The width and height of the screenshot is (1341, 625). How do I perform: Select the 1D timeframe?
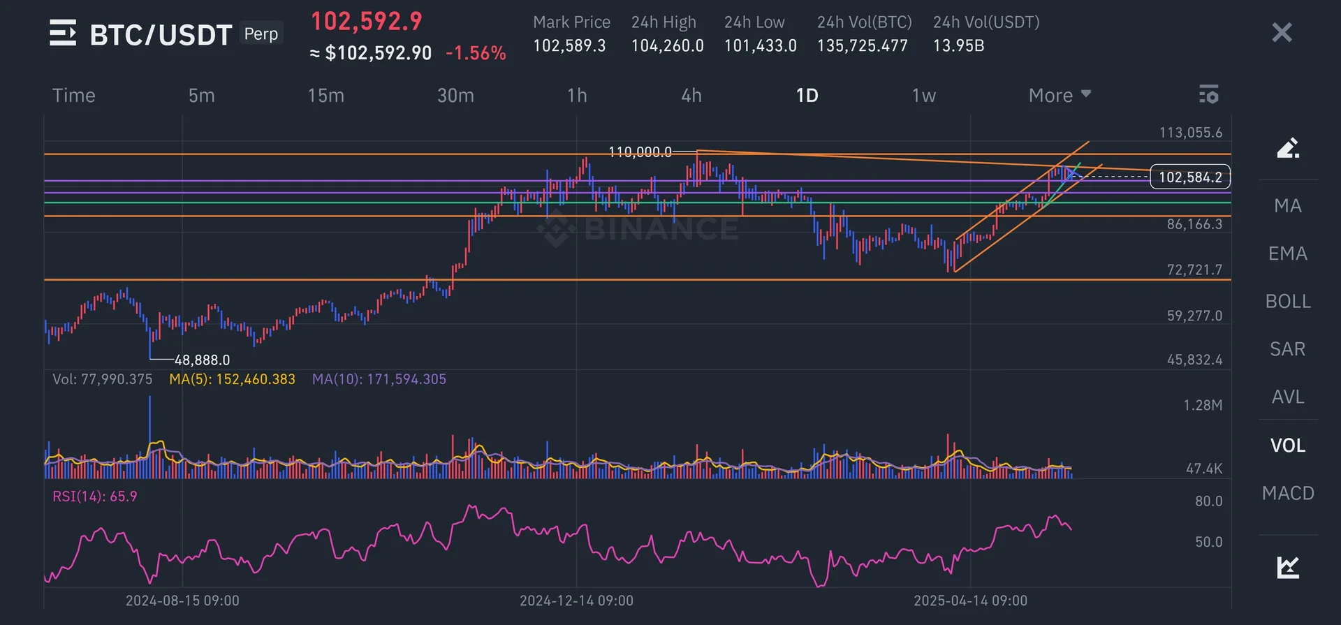807,95
